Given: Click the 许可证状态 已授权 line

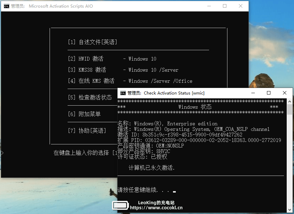Looking at the screenshot, I should click(142, 157).
